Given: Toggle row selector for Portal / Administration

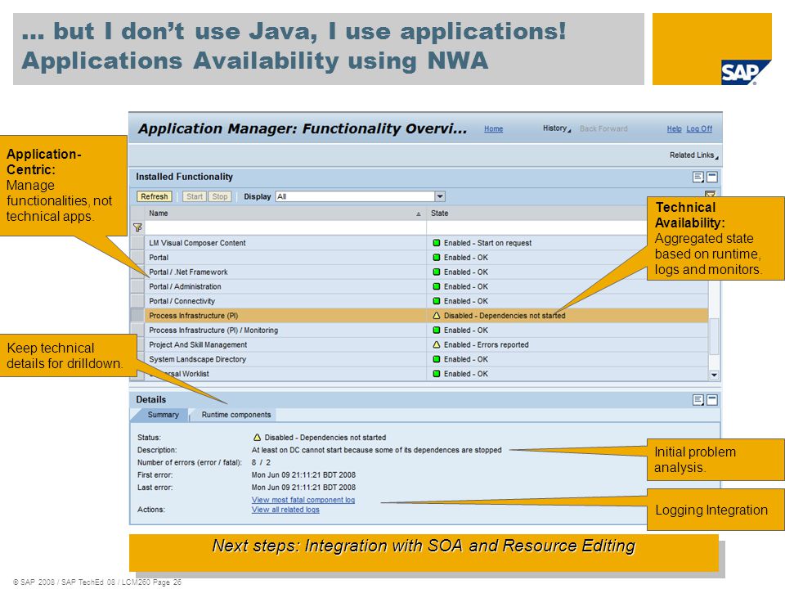Looking at the screenshot, I should (x=137, y=286).
